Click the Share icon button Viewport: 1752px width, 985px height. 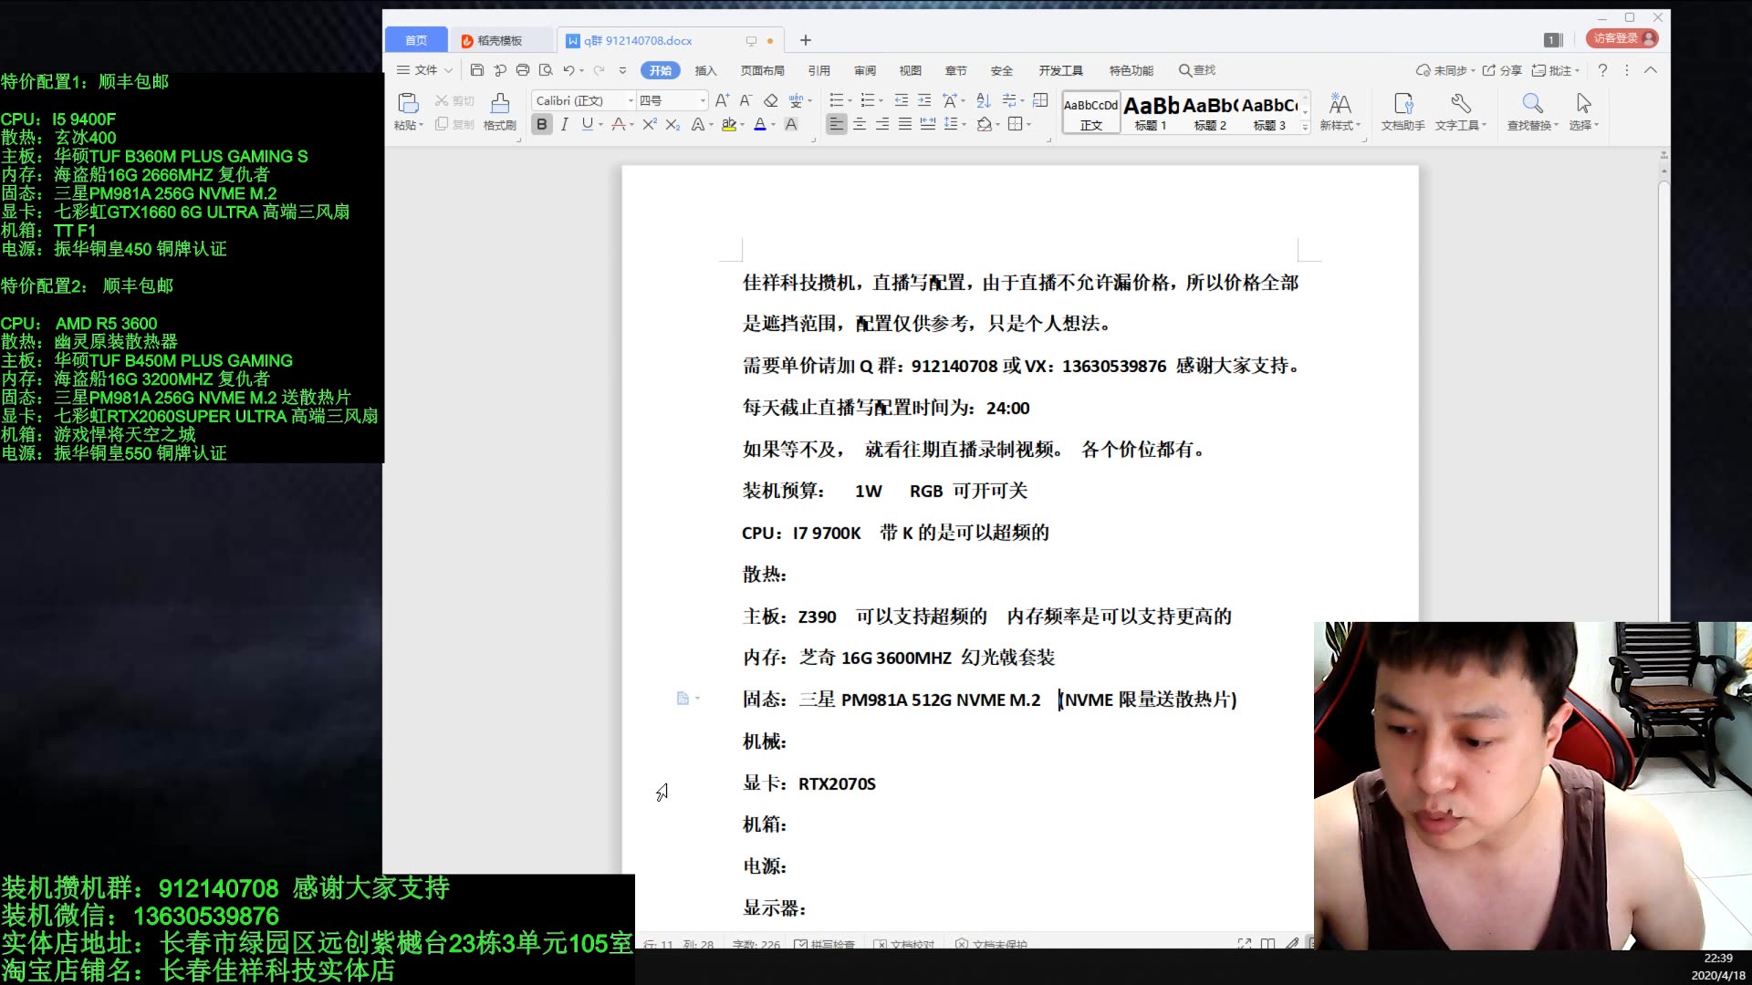coord(1502,70)
